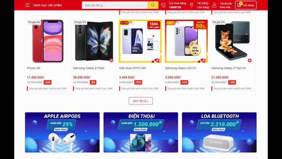
Task: Open the Loa Bluetooth promo banner
Action: [219, 132]
